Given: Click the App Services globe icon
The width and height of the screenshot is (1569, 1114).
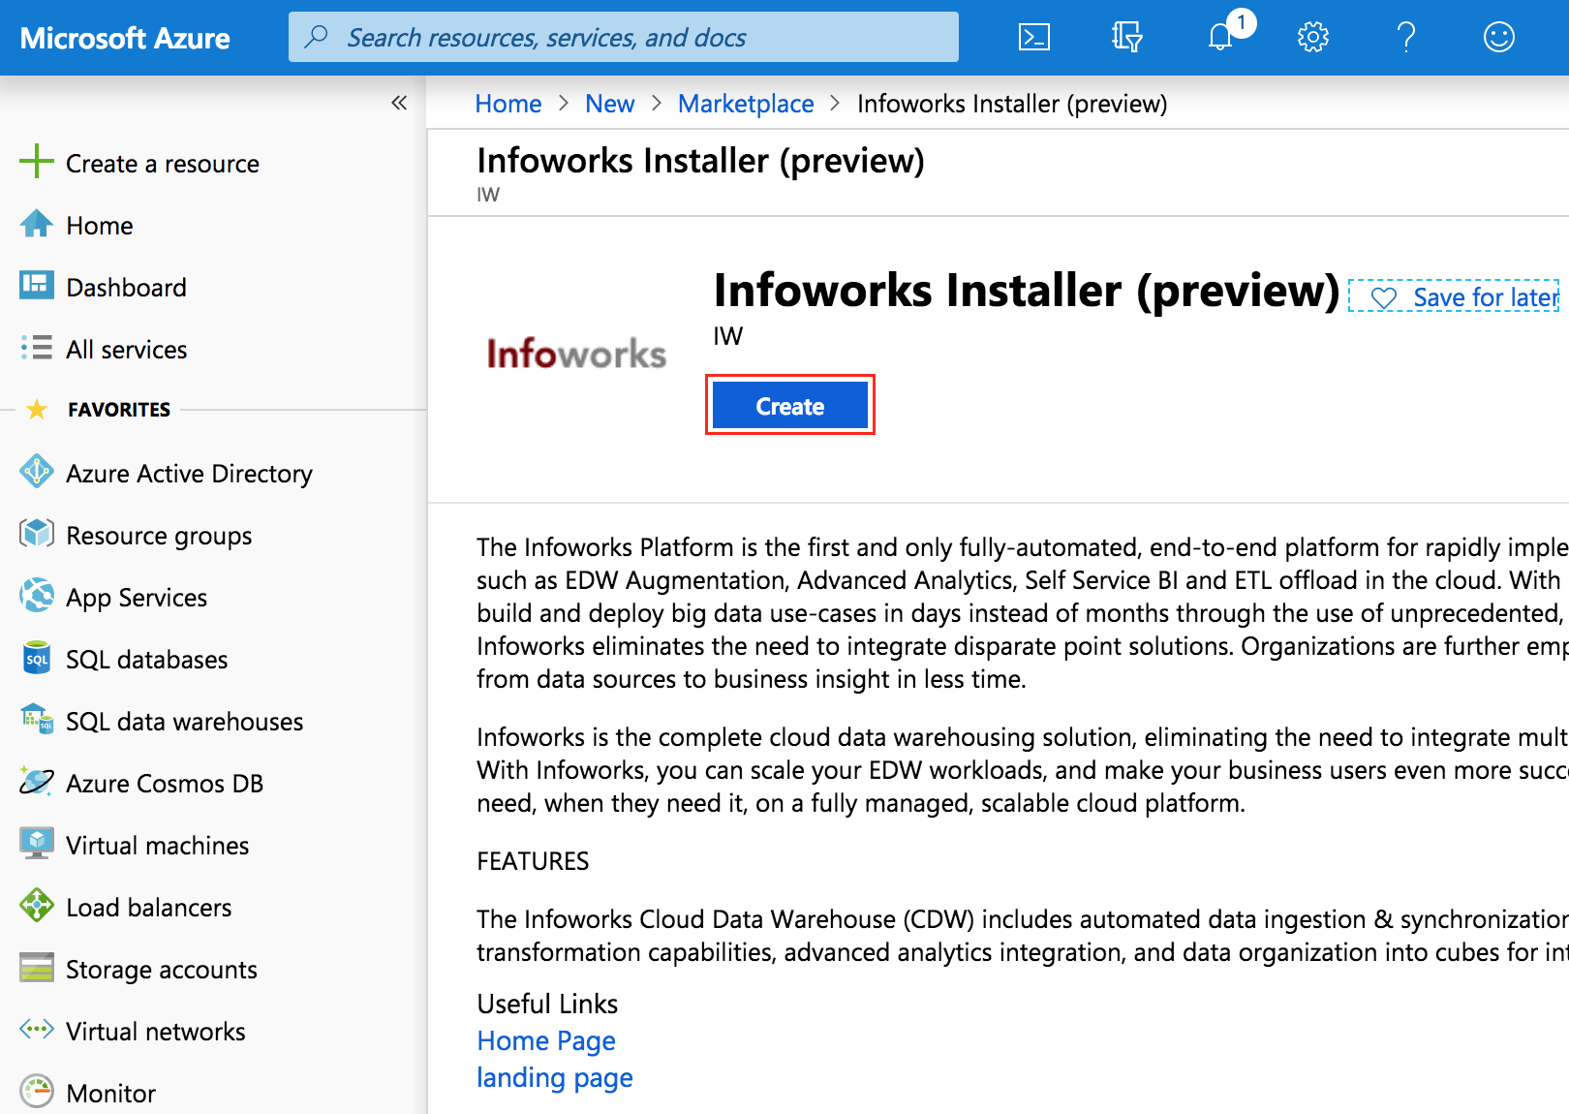Looking at the screenshot, I should click(37, 595).
